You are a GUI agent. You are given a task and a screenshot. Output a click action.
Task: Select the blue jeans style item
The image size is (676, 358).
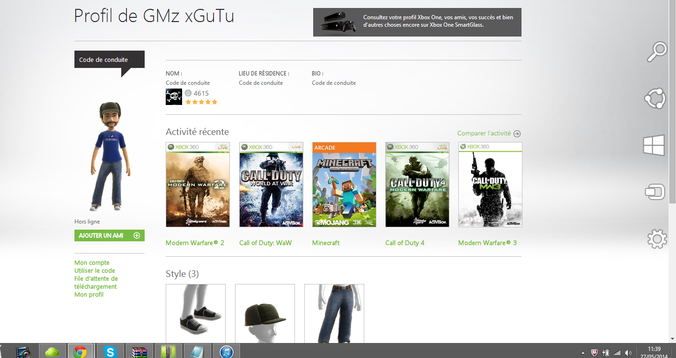[x=334, y=313]
